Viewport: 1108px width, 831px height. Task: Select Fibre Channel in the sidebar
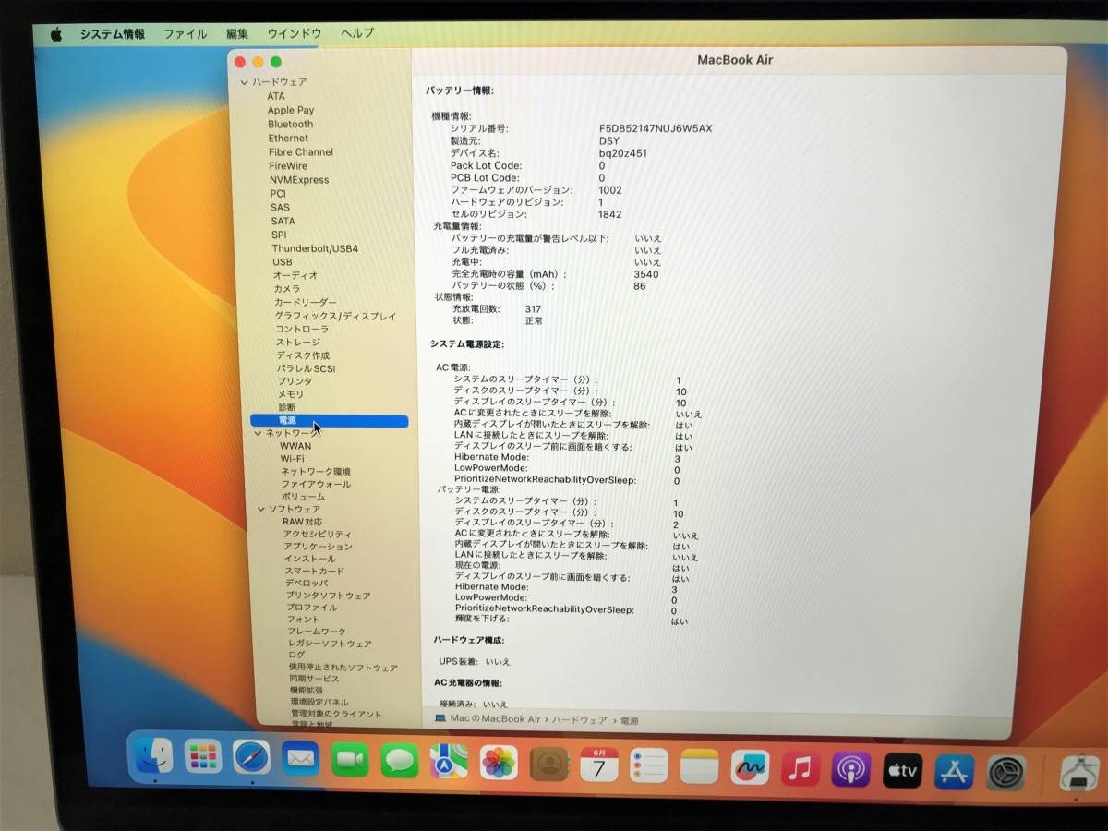point(301,152)
